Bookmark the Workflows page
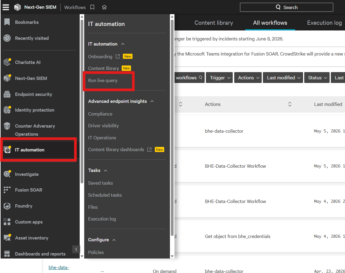 point(92,7)
